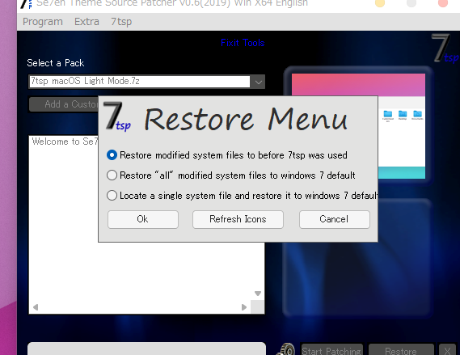Screen dimensions: 460x355
Task: Open the Program menu
Action: [43, 22]
